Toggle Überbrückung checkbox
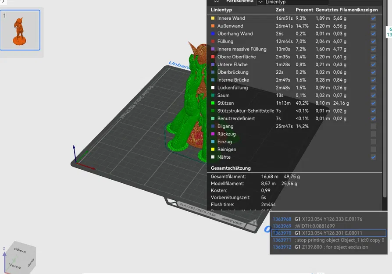 coord(373,72)
